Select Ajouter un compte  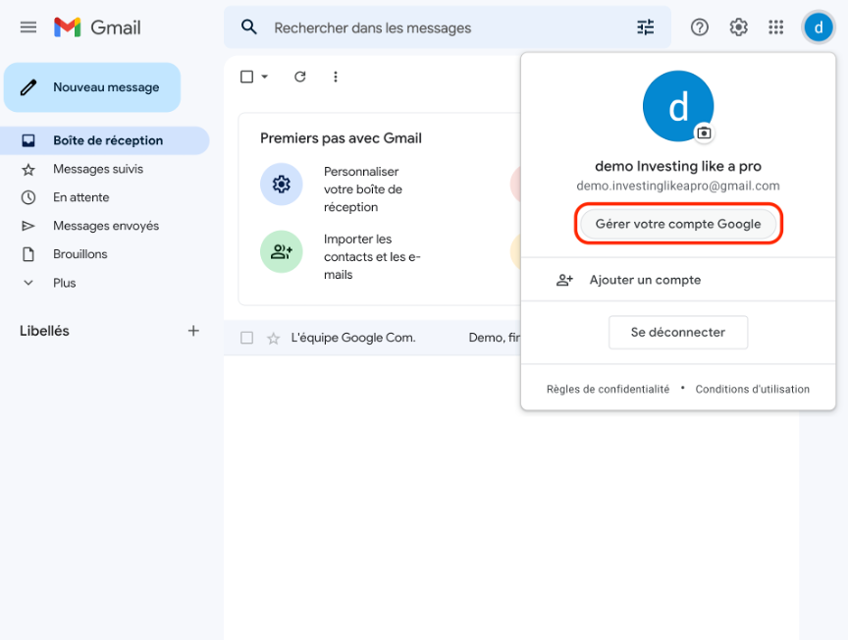677,280
